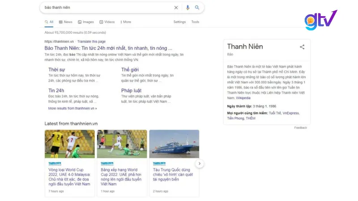Image resolution: width=358 pixels, height=201 pixels.
Task: Open the article 'Vòng loại World Cup 2022, UAE 4-0 Malaysia'
Action: (x=69, y=177)
